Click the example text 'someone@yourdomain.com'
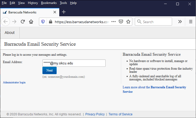The height and width of the screenshot is (118, 196). point(66,77)
